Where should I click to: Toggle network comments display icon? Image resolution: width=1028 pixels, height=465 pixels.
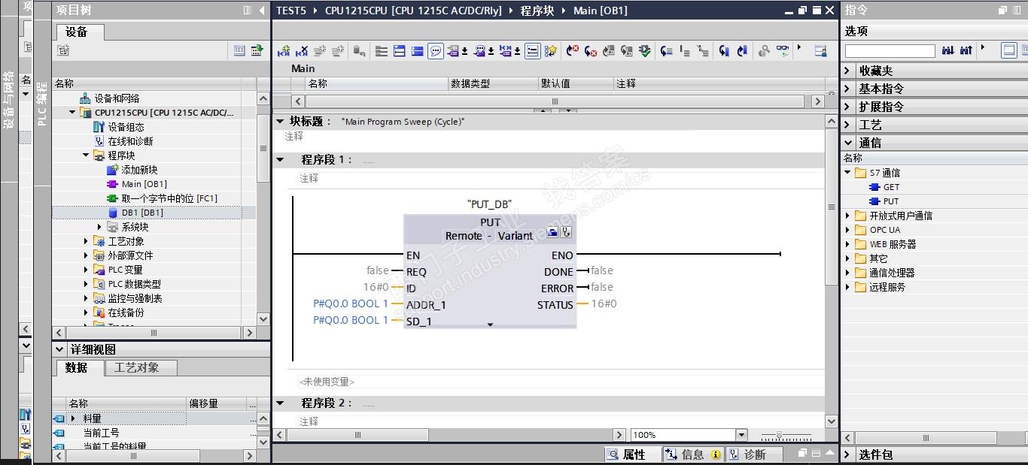[532, 51]
